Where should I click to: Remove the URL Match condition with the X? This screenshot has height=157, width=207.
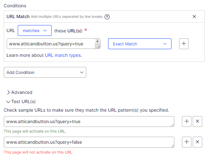coord(194,16)
